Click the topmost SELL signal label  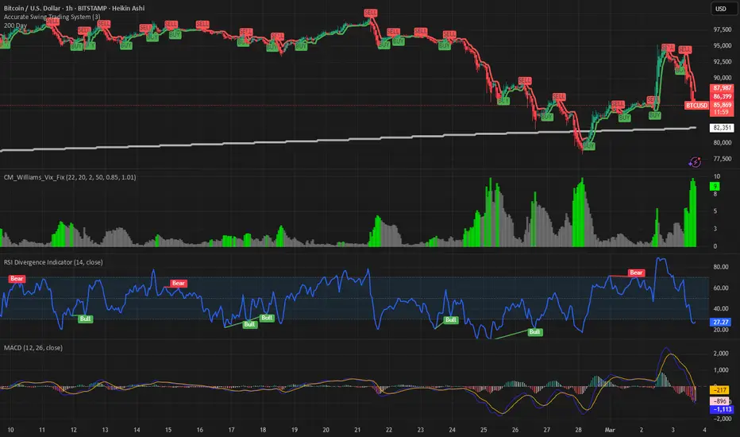pos(371,13)
